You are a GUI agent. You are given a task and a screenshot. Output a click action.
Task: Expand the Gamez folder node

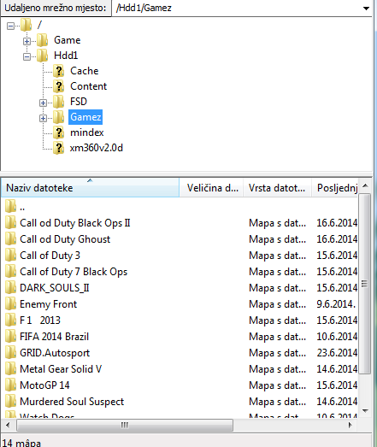[43, 118]
